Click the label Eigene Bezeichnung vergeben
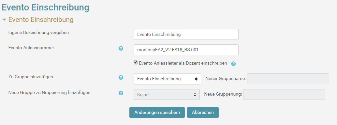Screen dimensions: 337x125 [x=38, y=33]
